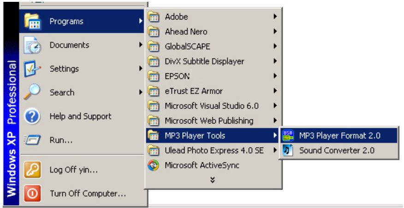Select Turn Off Computer...
This screenshot has width=404, height=208.
pyautogui.click(x=82, y=193)
